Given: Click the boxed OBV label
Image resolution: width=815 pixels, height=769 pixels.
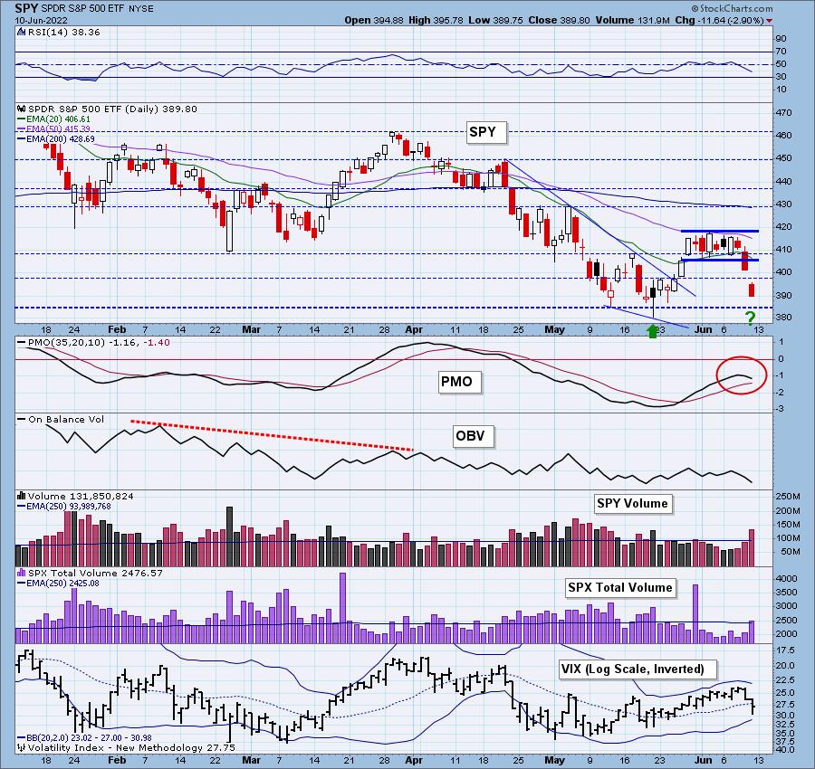Looking at the screenshot, I should coord(473,436).
